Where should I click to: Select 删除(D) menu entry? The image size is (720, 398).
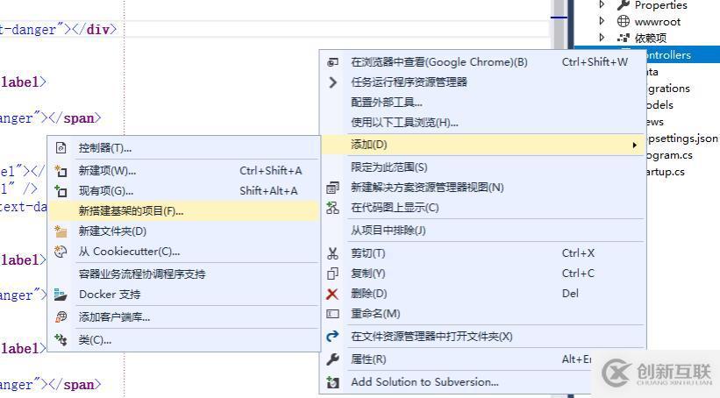pyautogui.click(x=483, y=294)
